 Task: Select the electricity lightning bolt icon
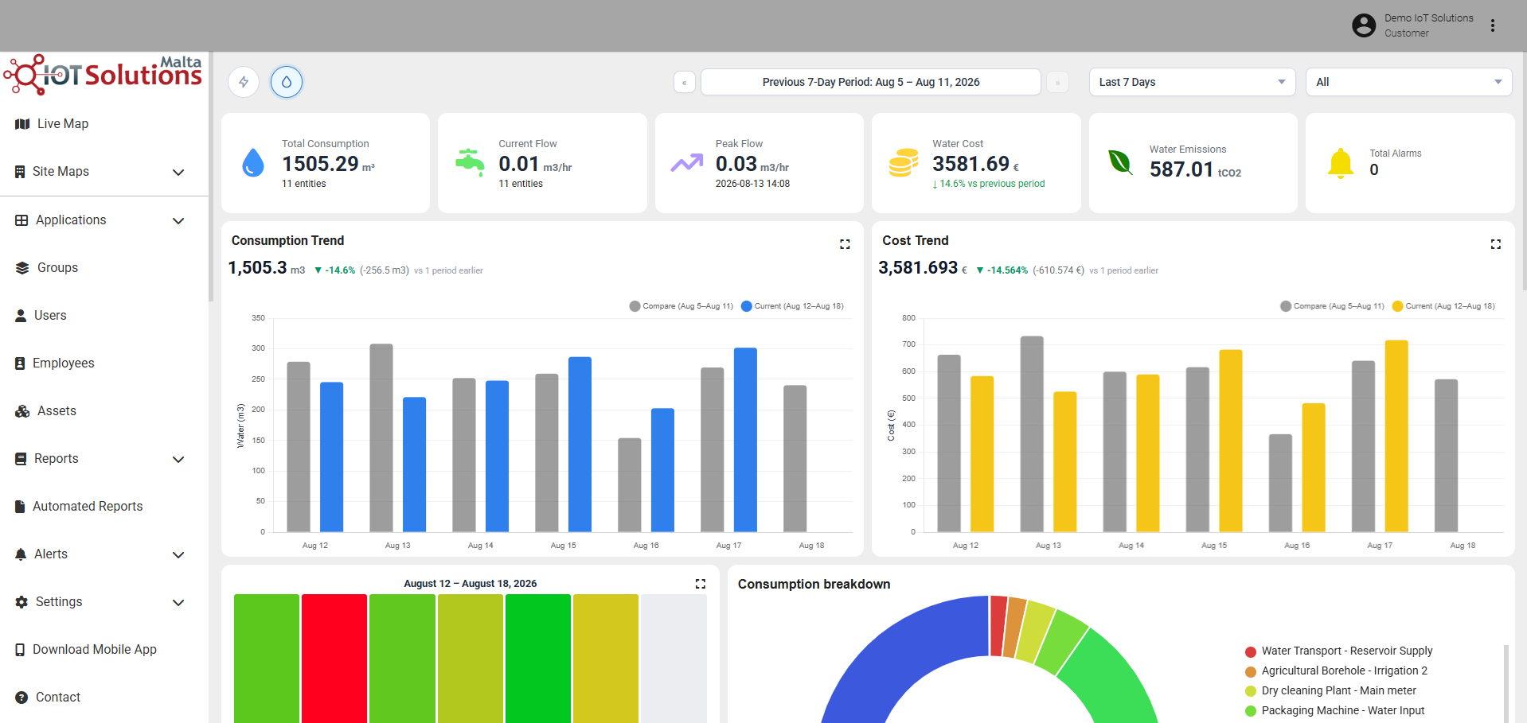244,82
